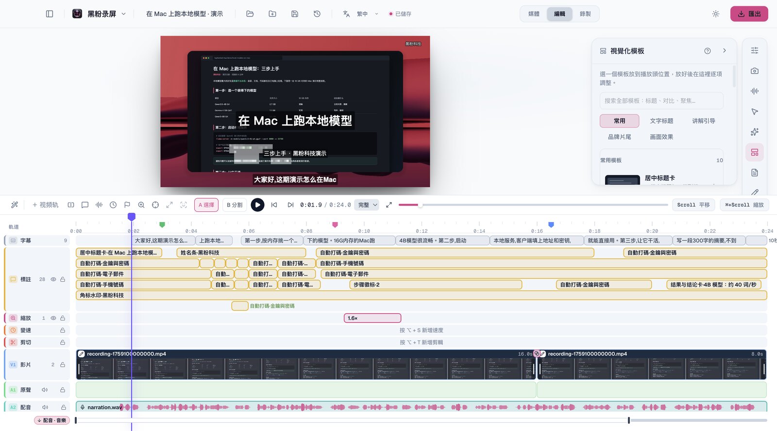Lock the 變速 track
777x431 pixels.
63,330
